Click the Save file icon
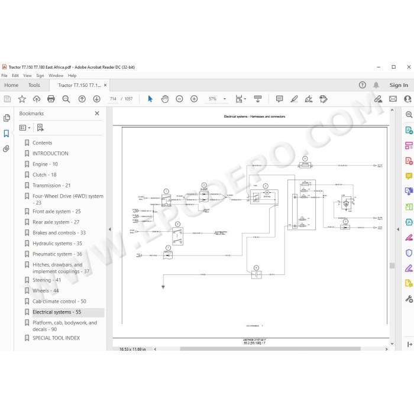The height and width of the screenshot is (414, 414). click(7, 99)
